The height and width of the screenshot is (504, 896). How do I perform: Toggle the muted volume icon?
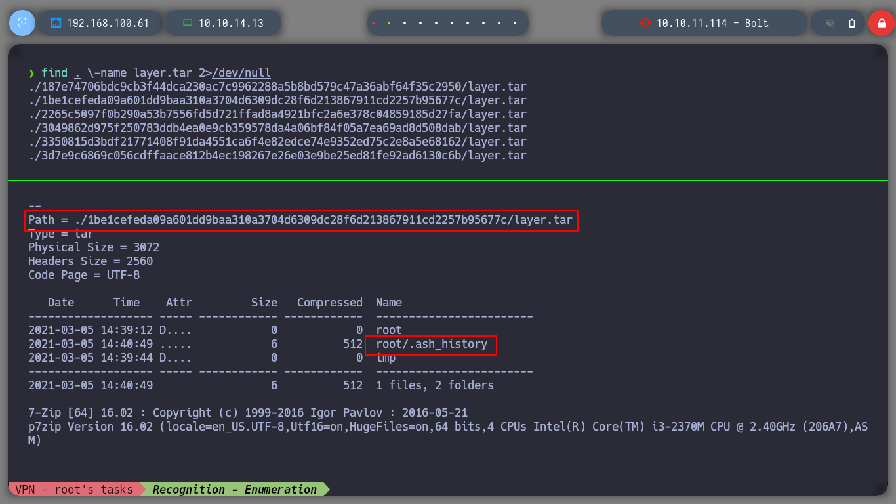(x=830, y=23)
